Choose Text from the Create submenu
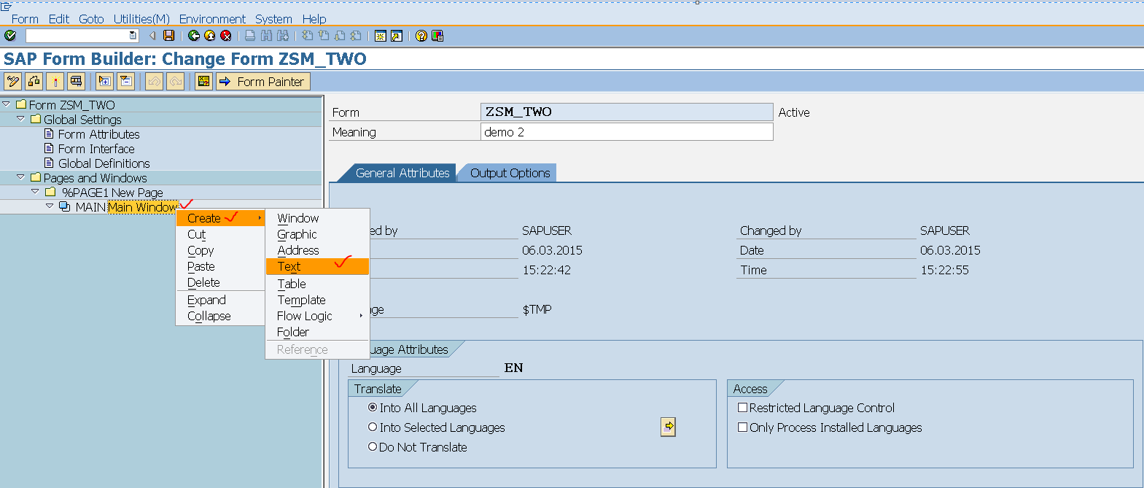The image size is (1144, 488). pos(317,266)
